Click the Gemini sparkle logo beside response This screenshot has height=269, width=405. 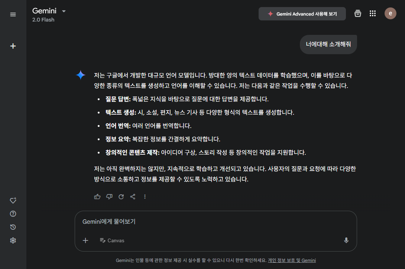click(x=81, y=75)
